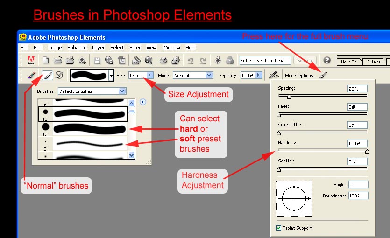The height and width of the screenshot is (238, 390).
Task: Click the Save floppy disk icon
Action: pos(97,61)
